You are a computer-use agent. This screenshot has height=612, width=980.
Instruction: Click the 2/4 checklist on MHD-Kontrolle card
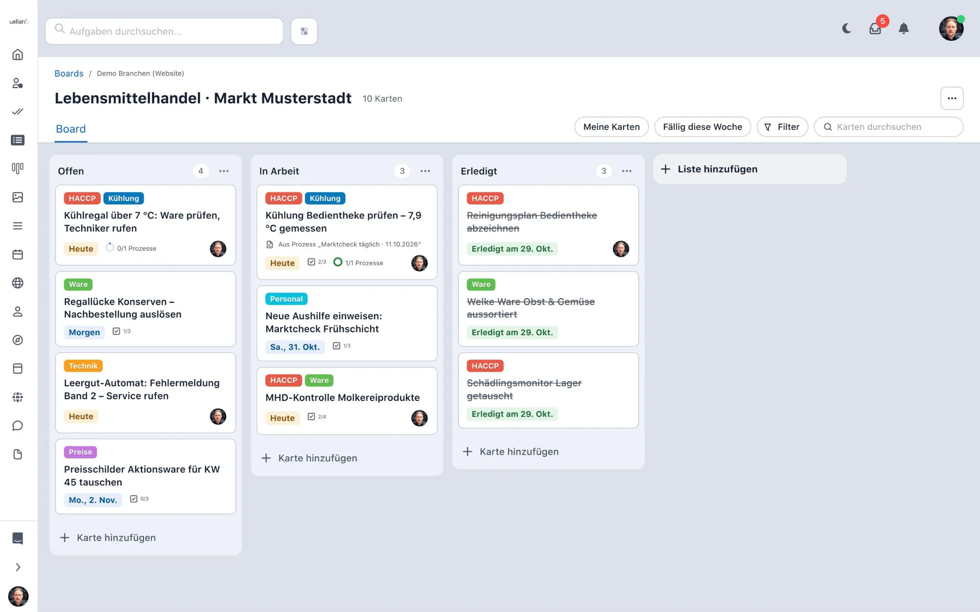pos(317,417)
